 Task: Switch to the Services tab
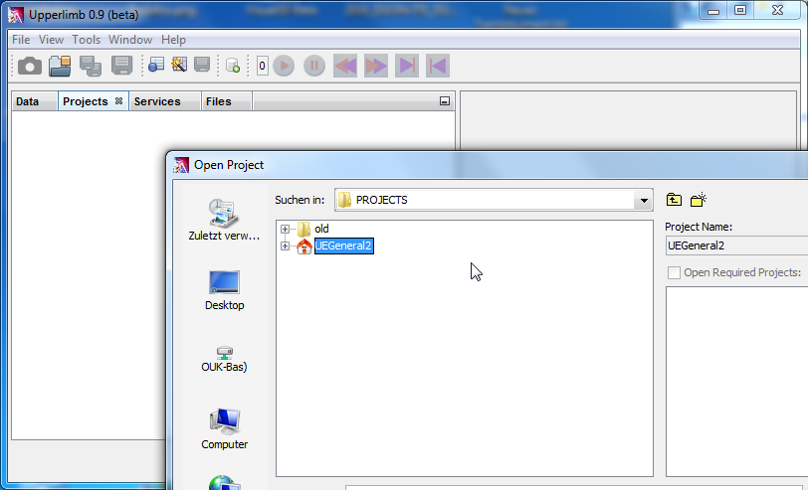tap(157, 101)
